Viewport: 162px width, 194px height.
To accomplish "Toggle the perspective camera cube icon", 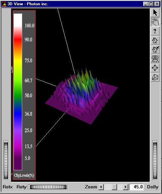I will click(155, 77).
